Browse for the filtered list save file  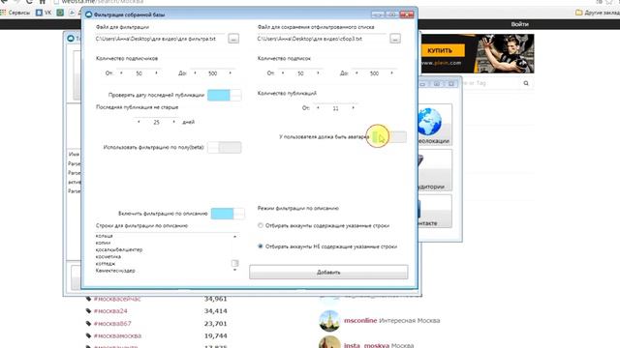pos(394,39)
